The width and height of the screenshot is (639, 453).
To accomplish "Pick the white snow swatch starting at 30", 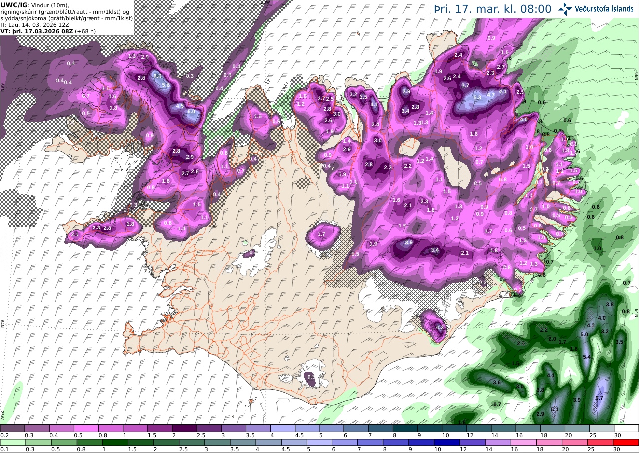I will pyautogui.click(x=626, y=428).
